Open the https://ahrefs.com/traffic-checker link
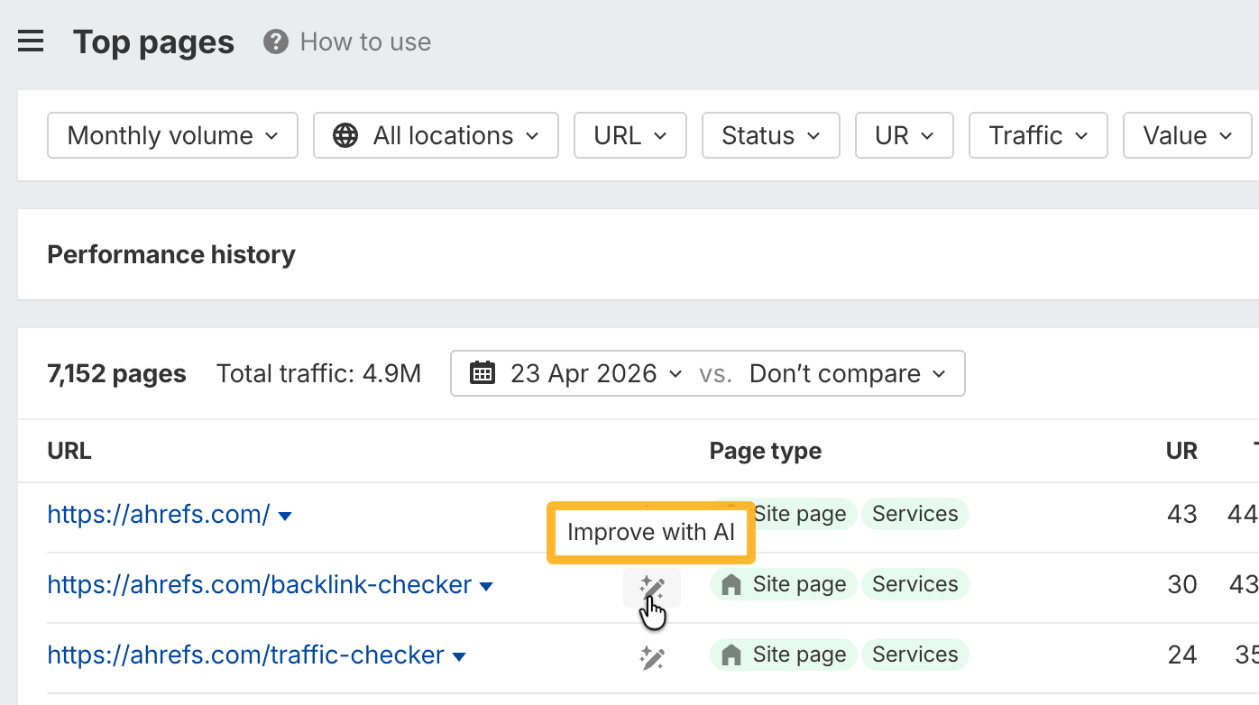This screenshot has width=1259, height=705. (245, 655)
